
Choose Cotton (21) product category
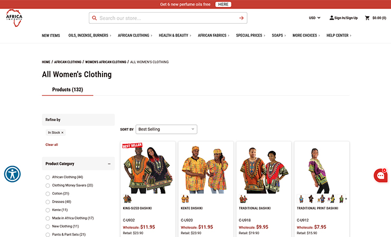tap(48, 194)
